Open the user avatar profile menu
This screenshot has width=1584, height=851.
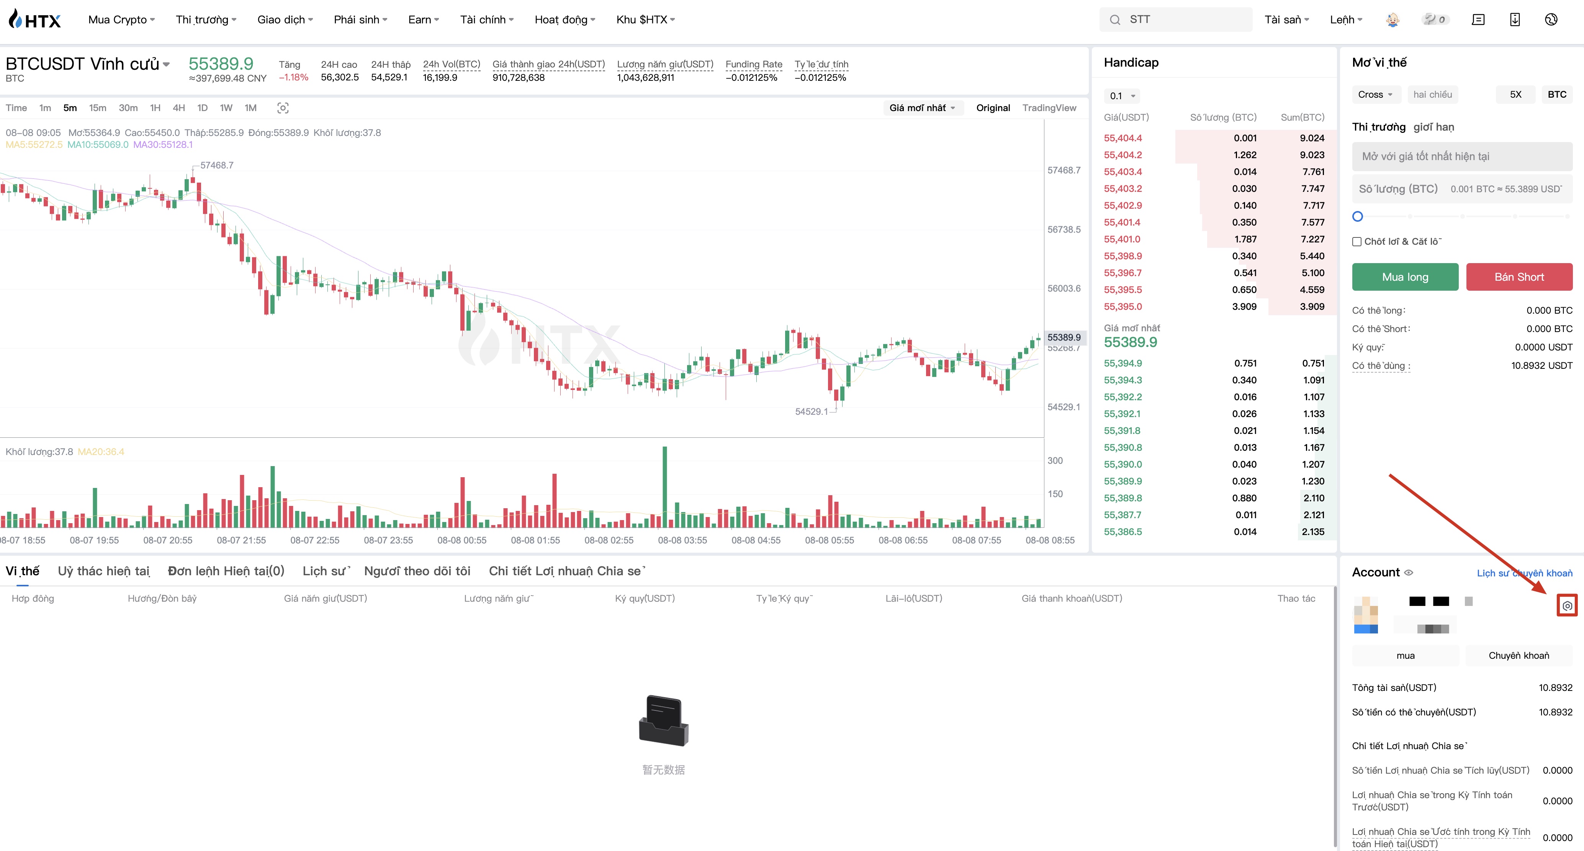click(1392, 20)
